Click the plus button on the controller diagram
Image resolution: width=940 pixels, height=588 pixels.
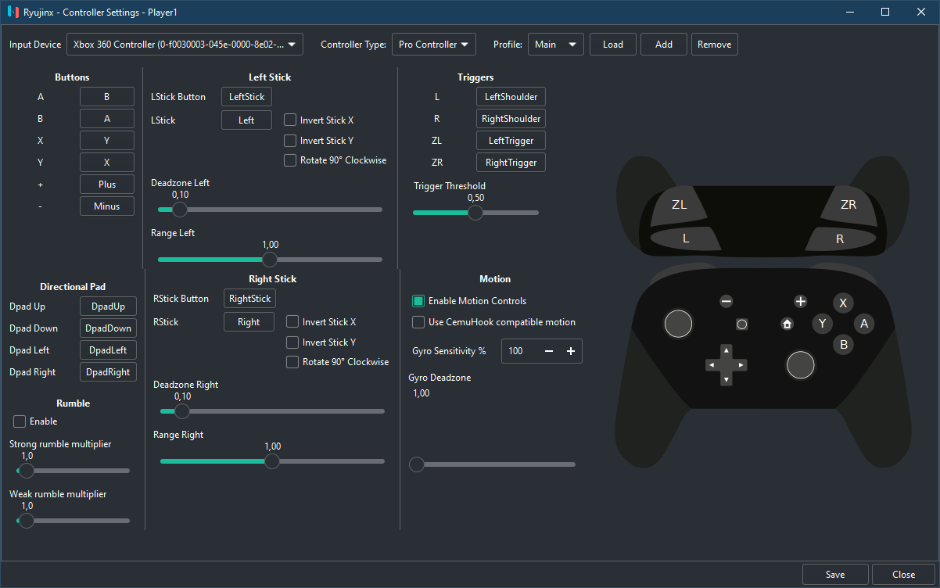tap(801, 301)
